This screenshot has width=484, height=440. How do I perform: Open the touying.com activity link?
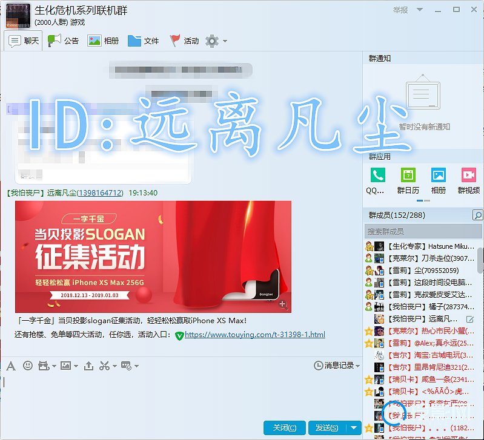[255, 335]
